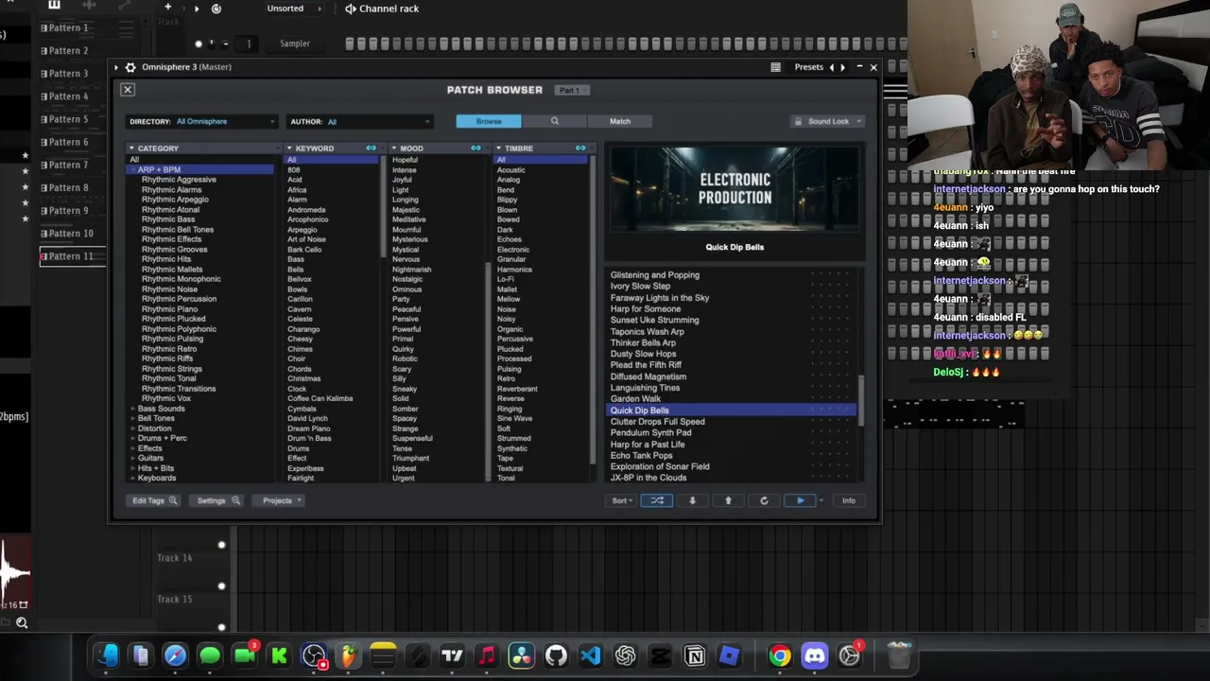Select Pattern 11 in the playlist

point(72,256)
